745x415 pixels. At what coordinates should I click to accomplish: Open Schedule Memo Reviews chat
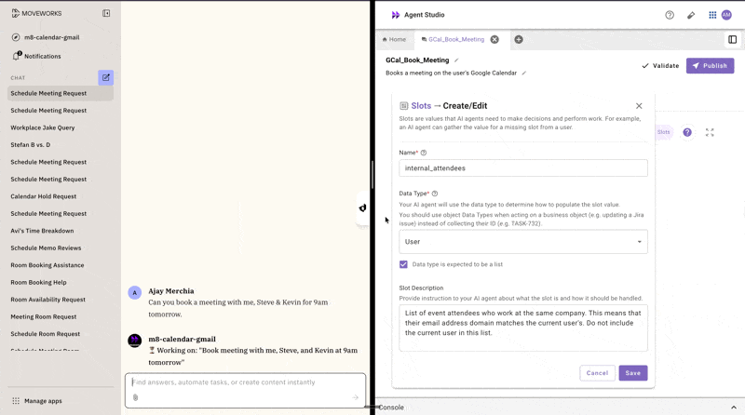click(46, 248)
